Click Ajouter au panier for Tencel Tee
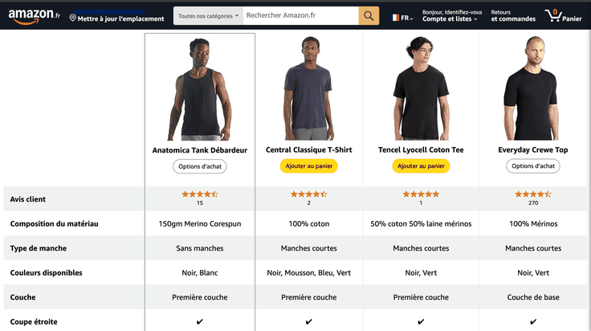The image size is (591, 331). pyautogui.click(x=421, y=166)
